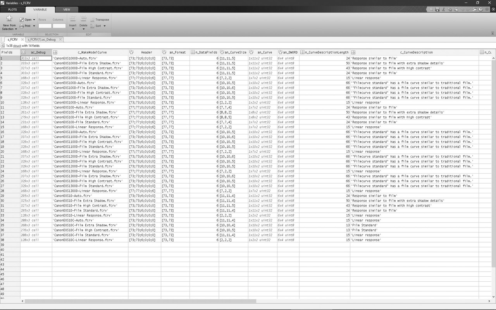The height and width of the screenshot is (310, 496).
Task: Click the 'struct' link in the info bar
Action: tap(17, 46)
